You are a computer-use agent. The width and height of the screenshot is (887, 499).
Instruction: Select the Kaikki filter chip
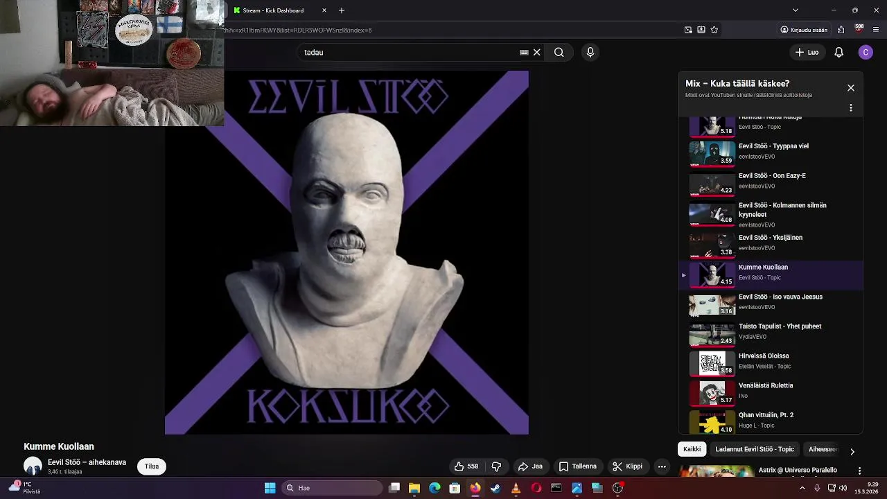pyautogui.click(x=692, y=449)
